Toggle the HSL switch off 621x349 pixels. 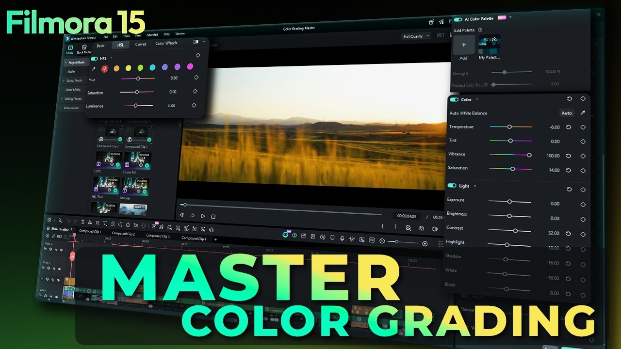pyautogui.click(x=94, y=59)
